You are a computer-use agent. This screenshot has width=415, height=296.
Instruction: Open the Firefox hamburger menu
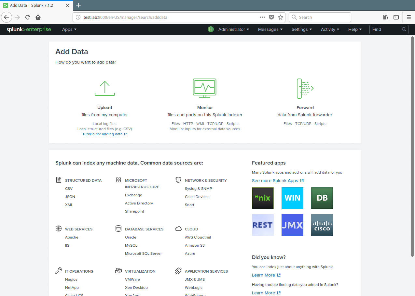(x=409, y=17)
